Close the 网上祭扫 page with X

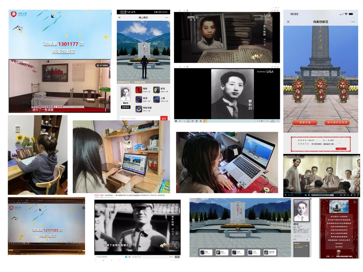coord(120,18)
